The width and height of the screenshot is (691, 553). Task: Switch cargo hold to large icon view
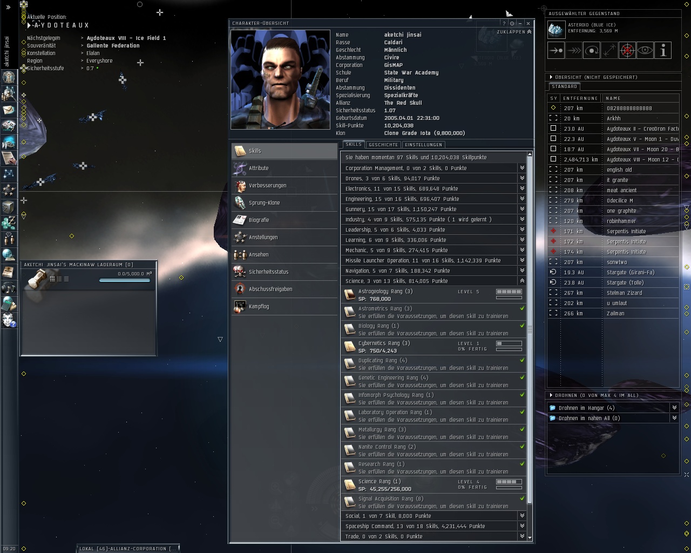52,279
